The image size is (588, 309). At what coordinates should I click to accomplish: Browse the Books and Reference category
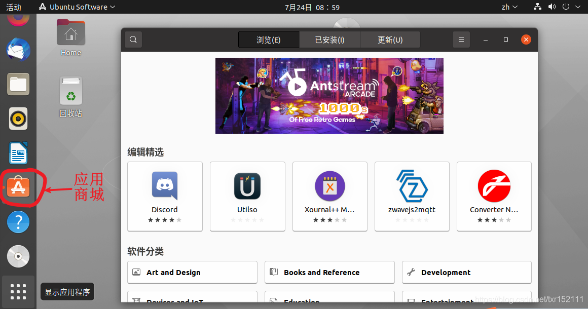click(x=329, y=273)
